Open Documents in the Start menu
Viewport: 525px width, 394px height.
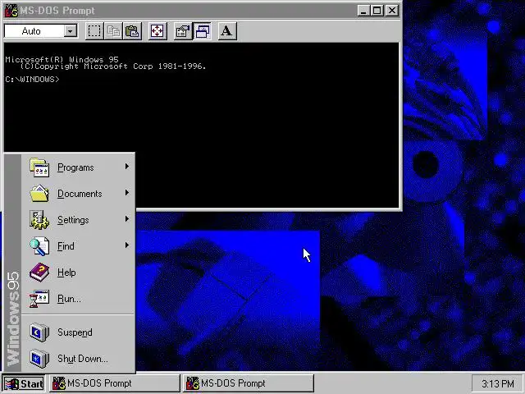(x=79, y=194)
